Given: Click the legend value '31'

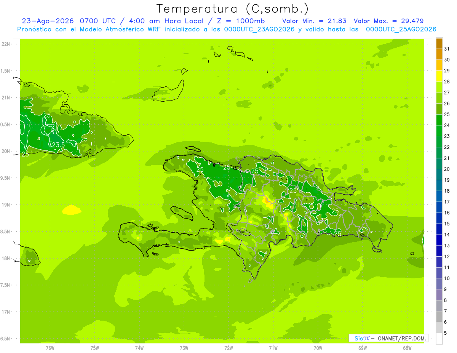Looking at the screenshot, I should 447,49.
